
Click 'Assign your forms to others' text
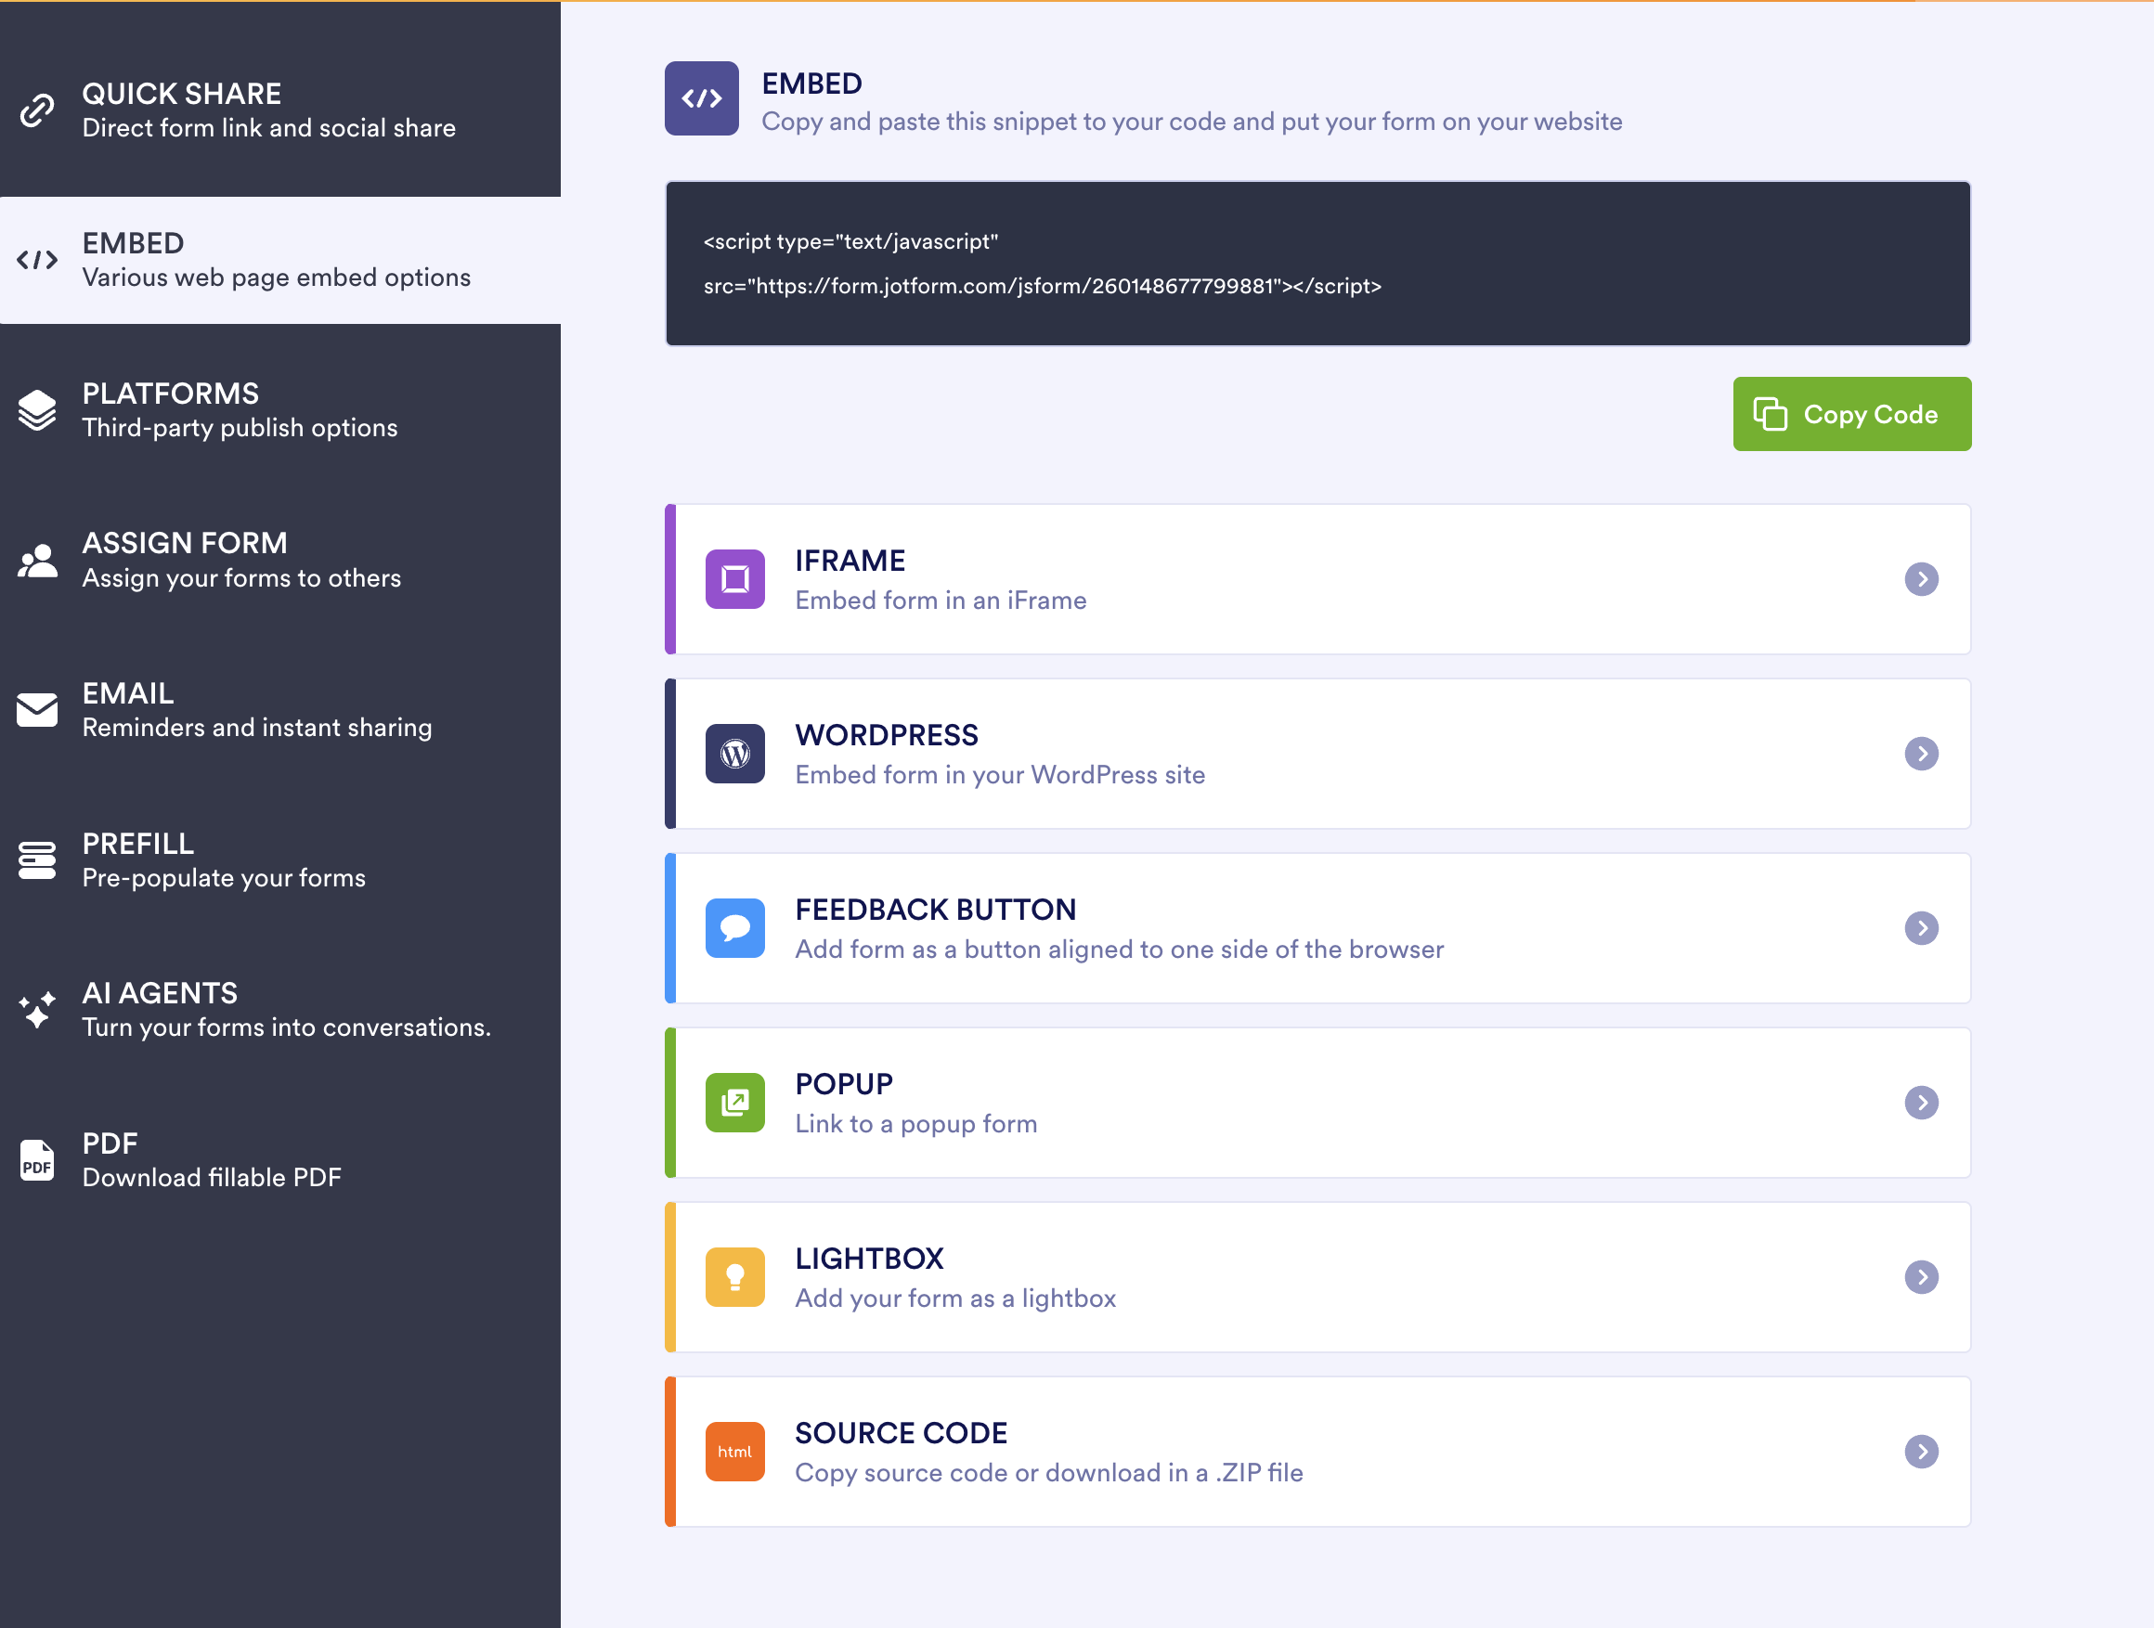pyautogui.click(x=240, y=578)
